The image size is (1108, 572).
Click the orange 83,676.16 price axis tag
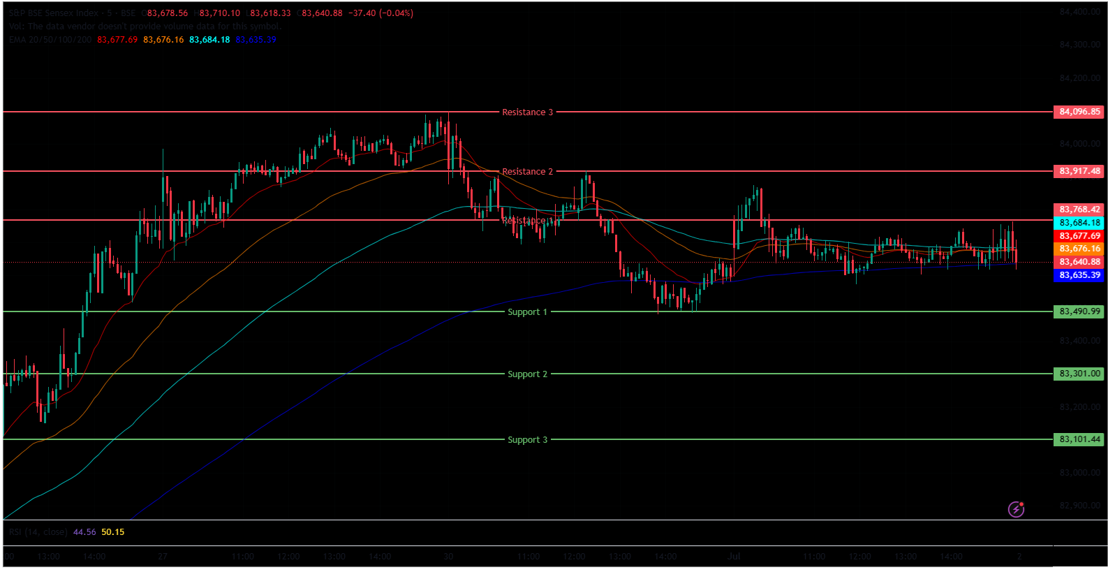coord(1079,249)
